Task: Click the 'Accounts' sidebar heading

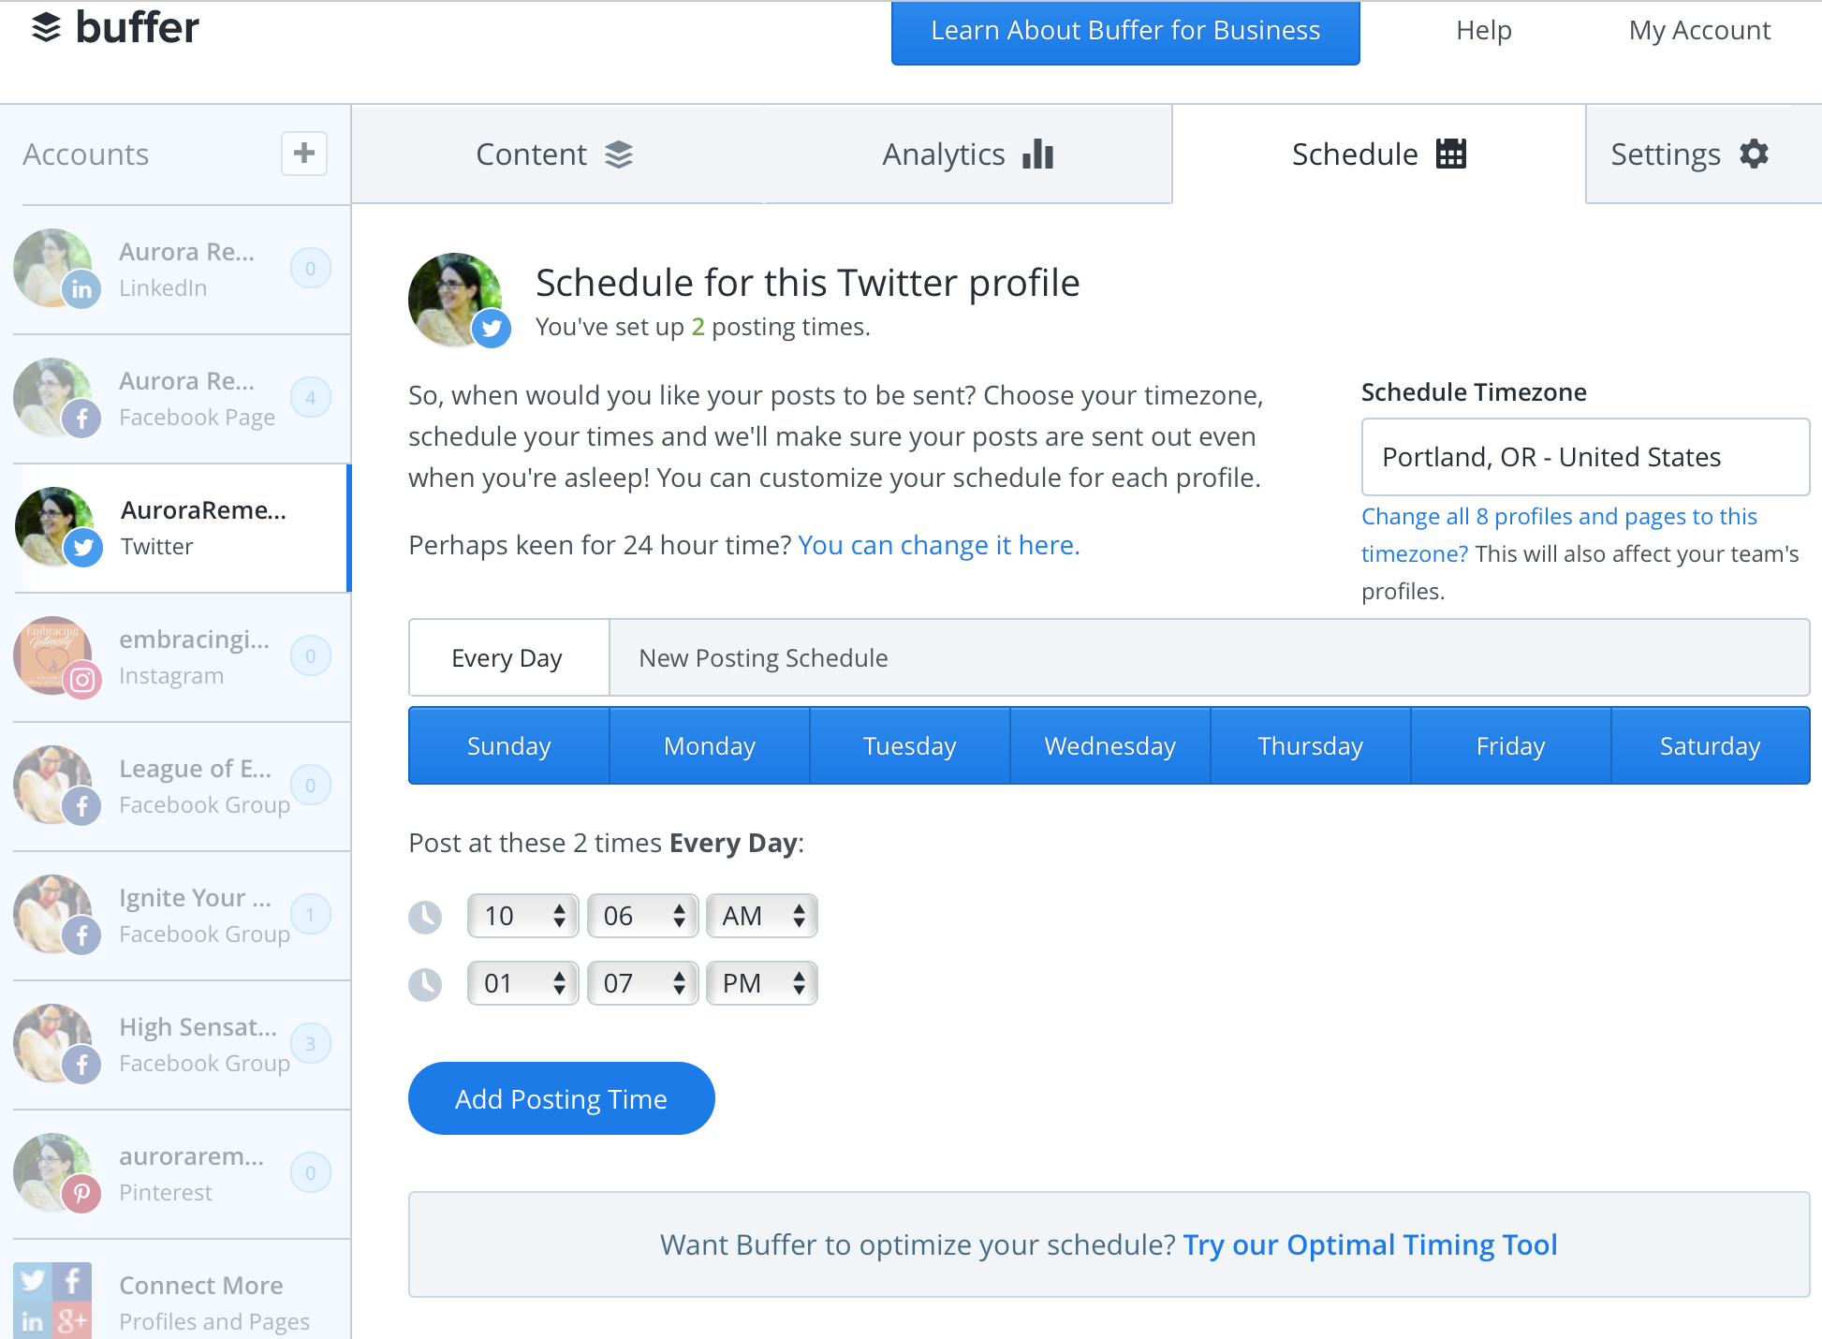Action: pyautogui.click(x=86, y=154)
